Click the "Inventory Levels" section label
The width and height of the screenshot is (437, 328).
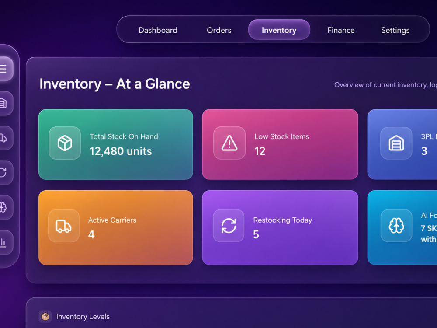pyautogui.click(x=83, y=317)
